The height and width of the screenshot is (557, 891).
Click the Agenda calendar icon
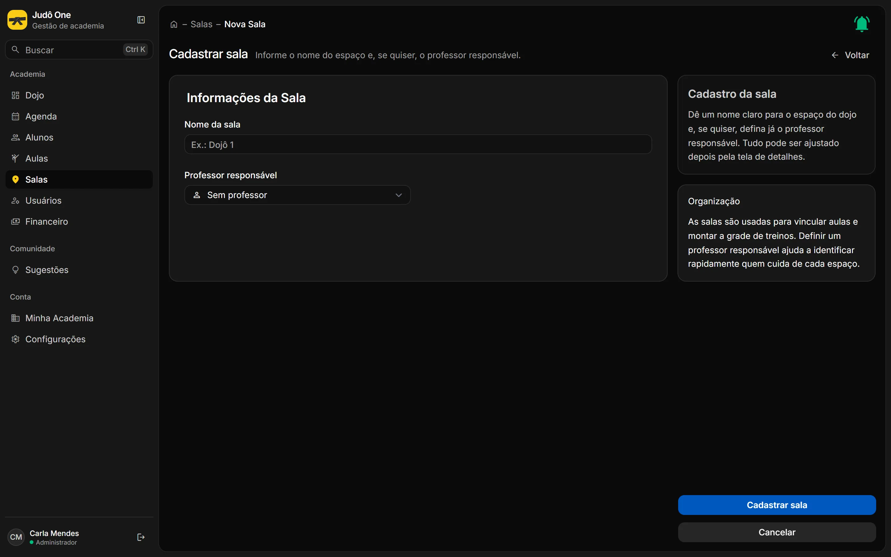(15, 116)
